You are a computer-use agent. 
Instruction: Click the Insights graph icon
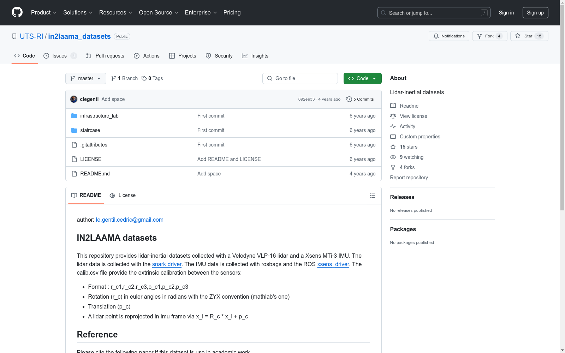tap(245, 56)
